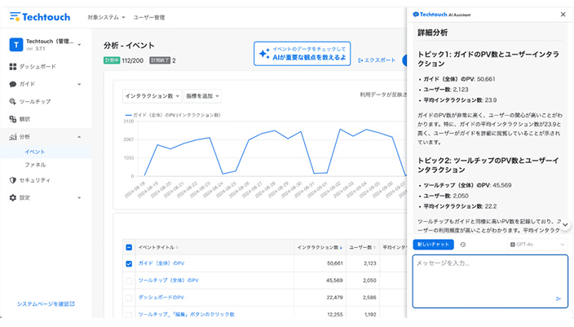Toggle the select-all checkbox in table header
Screen dimensions: 574x327
(x=129, y=247)
